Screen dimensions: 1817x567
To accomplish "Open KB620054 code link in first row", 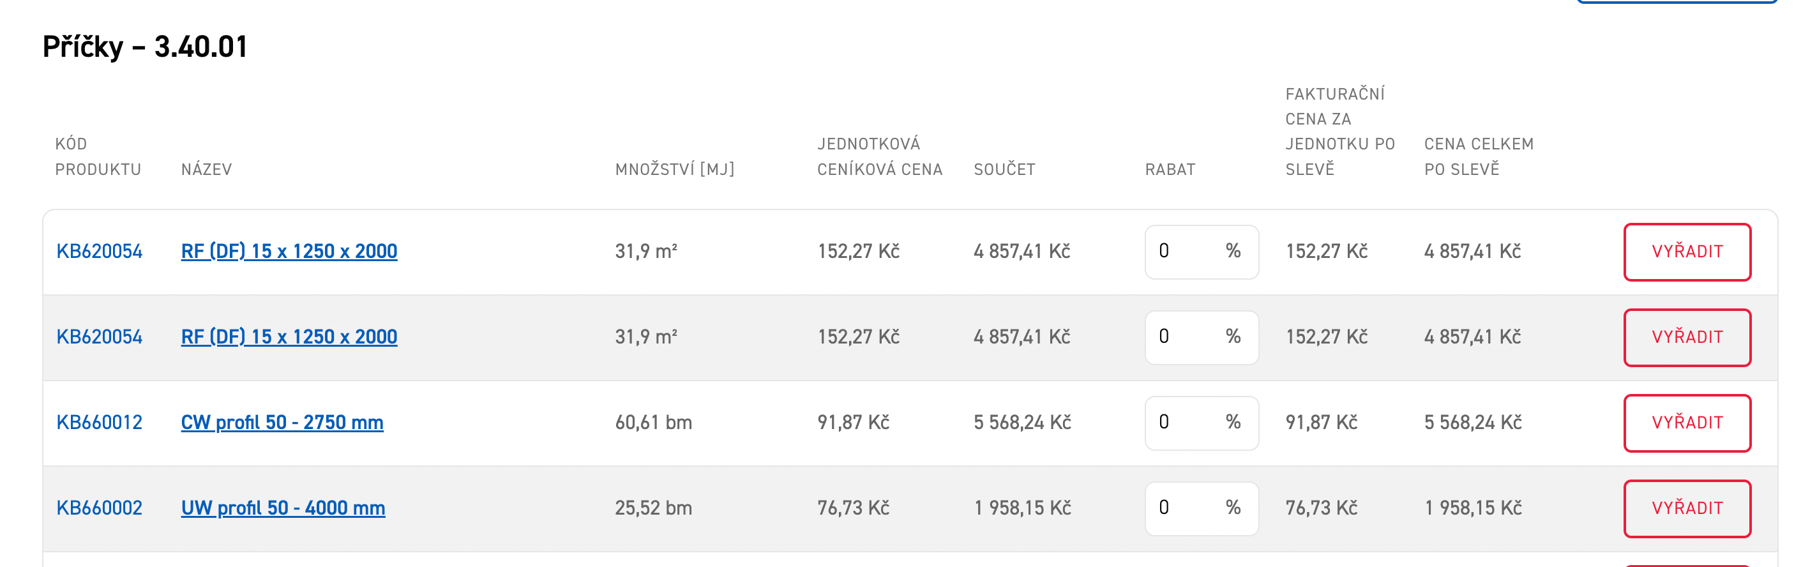I will [100, 251].
